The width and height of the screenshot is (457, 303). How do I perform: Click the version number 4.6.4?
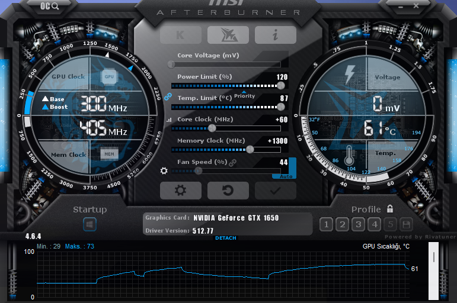[x=33, y=236]
